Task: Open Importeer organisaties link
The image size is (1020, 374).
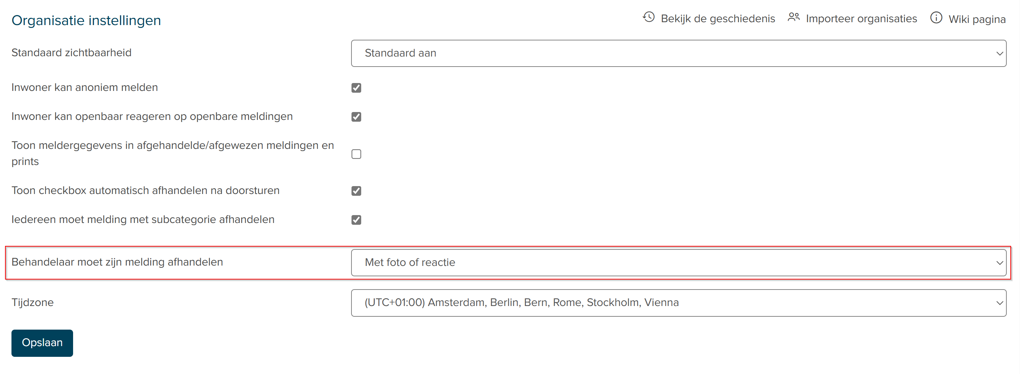Action: 861,19
